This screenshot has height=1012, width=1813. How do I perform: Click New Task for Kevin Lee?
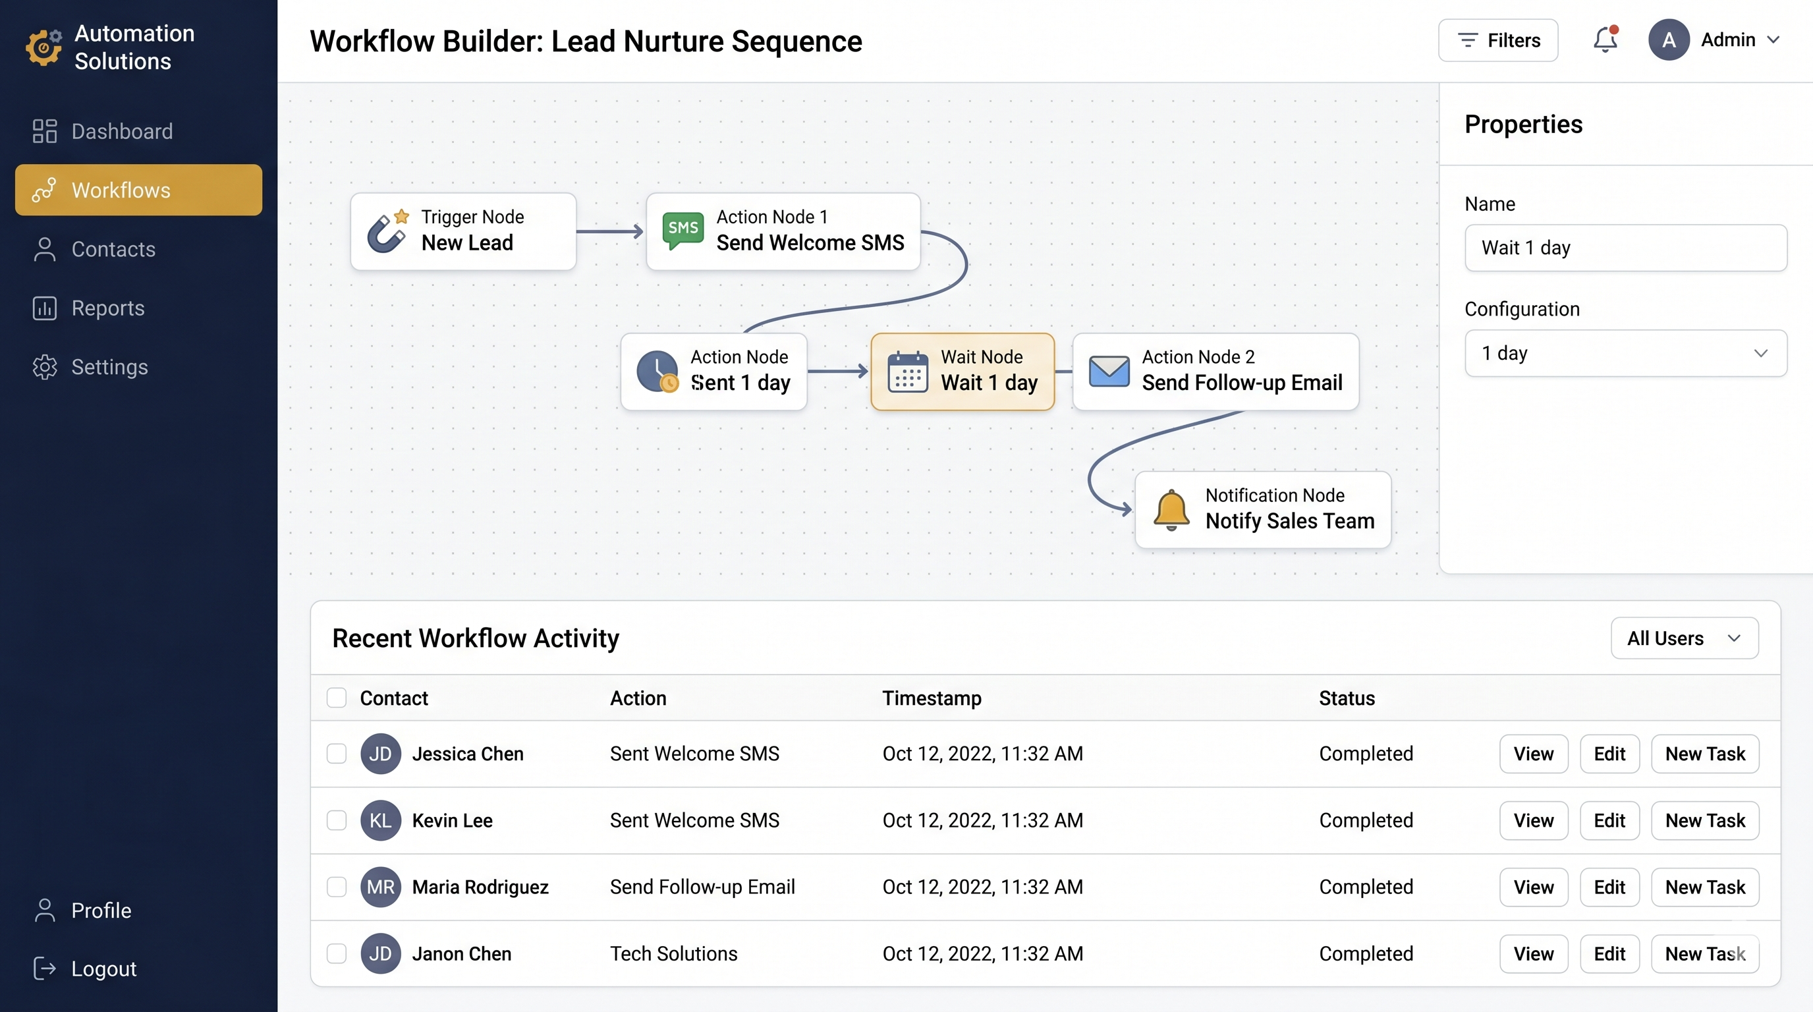pyautogui.click(x=1706, y=820)
